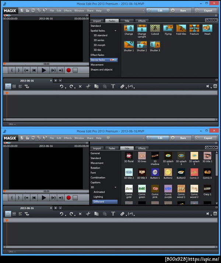Viewport: 221px width, 263px height.
Task: Click the Burn button in the bottom window
Action: click(x=180, y=138)
